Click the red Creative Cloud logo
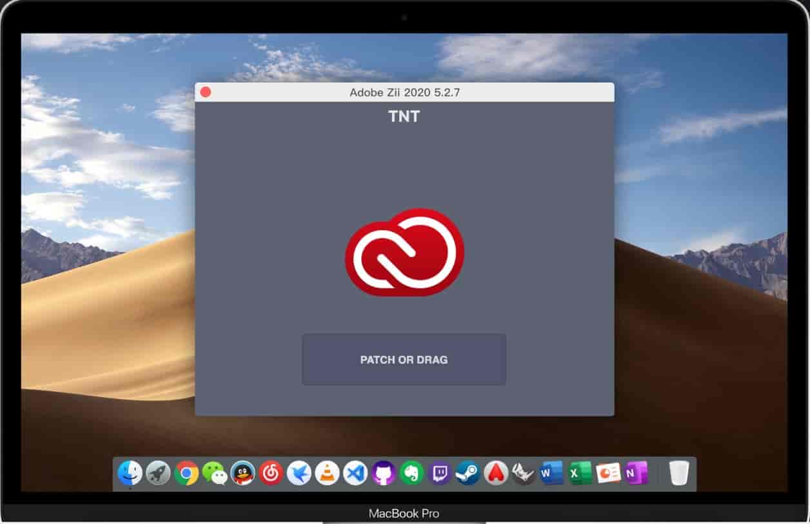This screenshot has height=524, width=810. point(404,252)
